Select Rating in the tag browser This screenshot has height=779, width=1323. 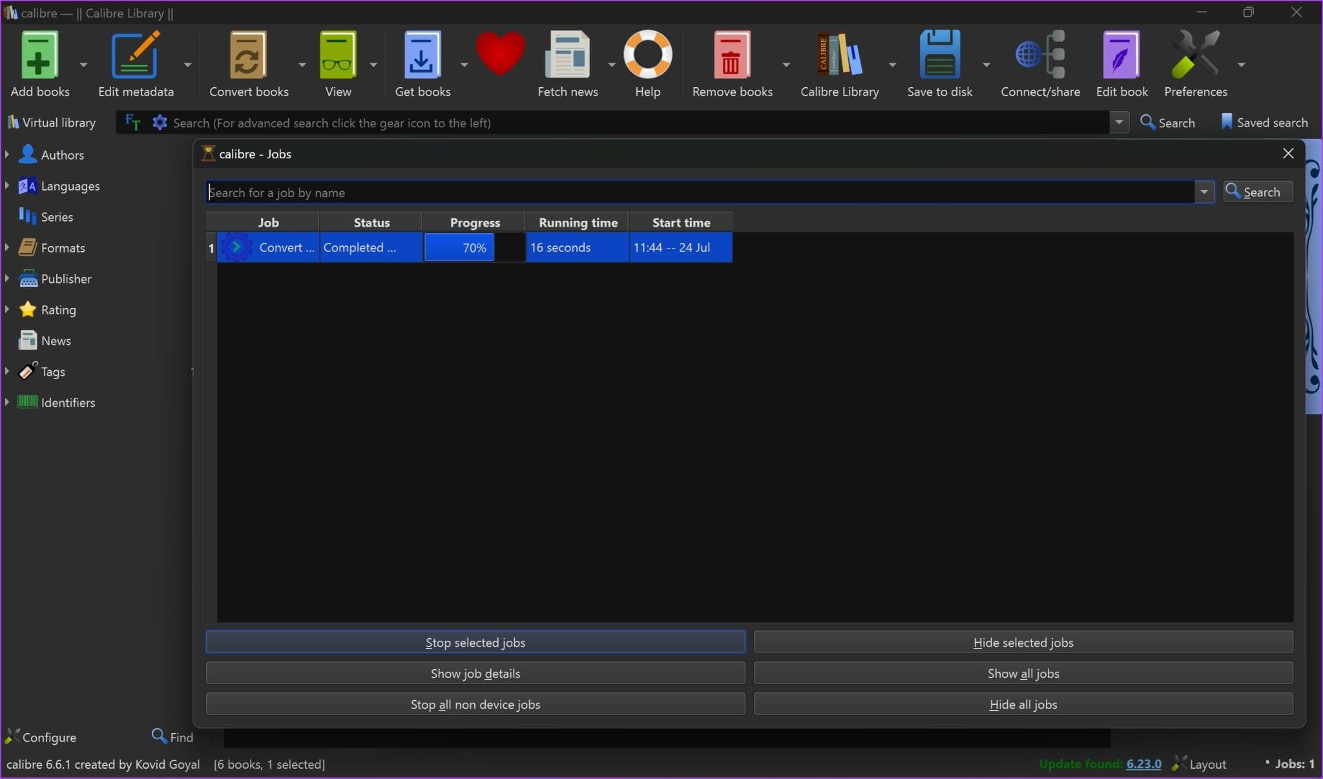(58, 310)
